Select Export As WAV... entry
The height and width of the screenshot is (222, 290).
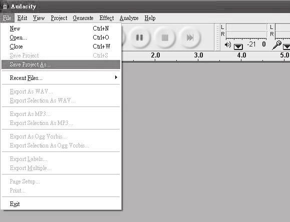[x=61, y=91]
